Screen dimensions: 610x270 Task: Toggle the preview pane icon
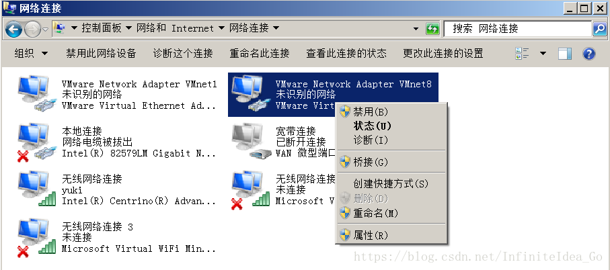(x=564, y=53)
